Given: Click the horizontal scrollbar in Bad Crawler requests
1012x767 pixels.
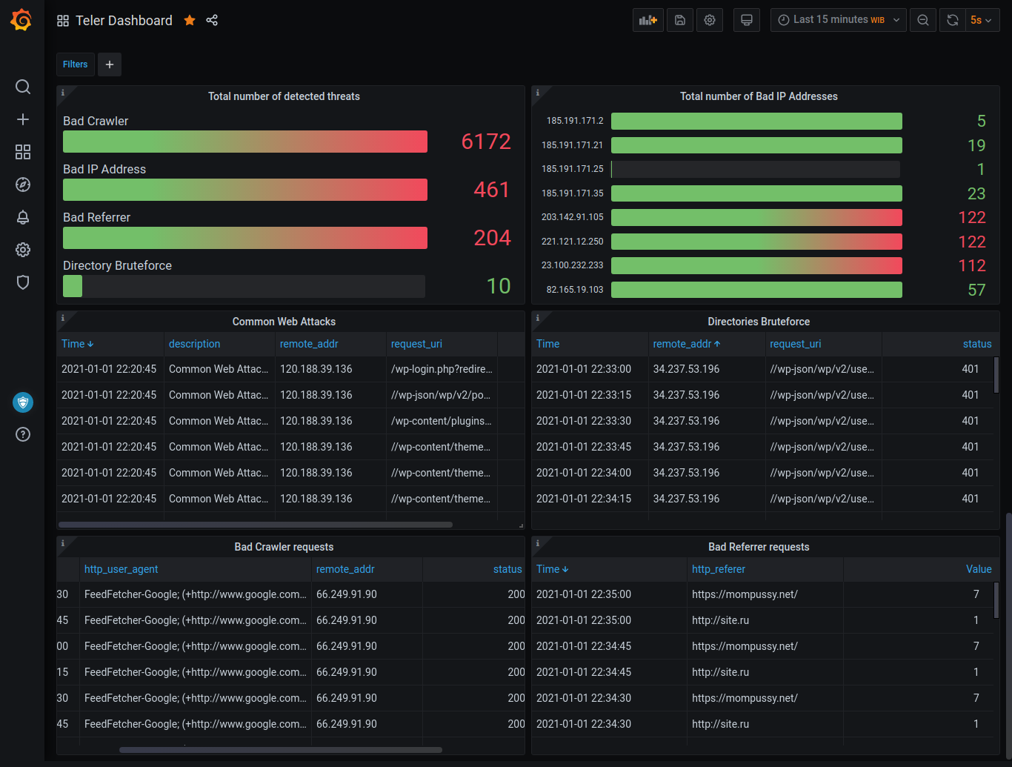Looking at the screenshot, I should 282,749.
